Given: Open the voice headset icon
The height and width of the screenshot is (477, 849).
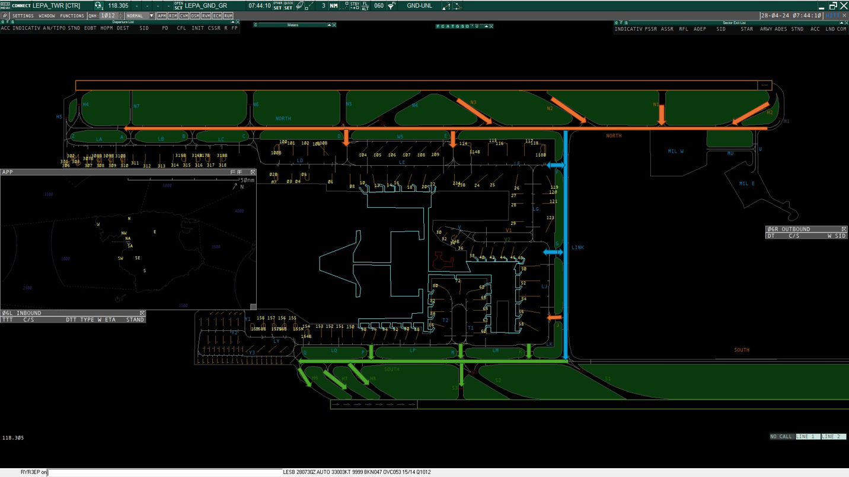Looking at the screenshot, I should (x=98, y=6).
